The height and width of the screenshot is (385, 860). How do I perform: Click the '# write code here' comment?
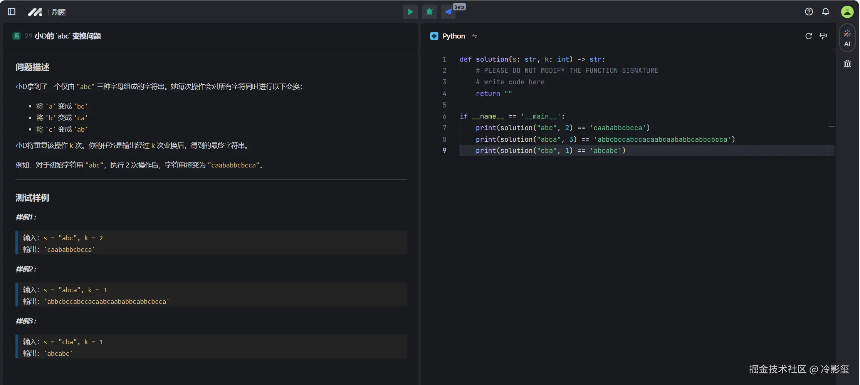(x=510, y=82)
